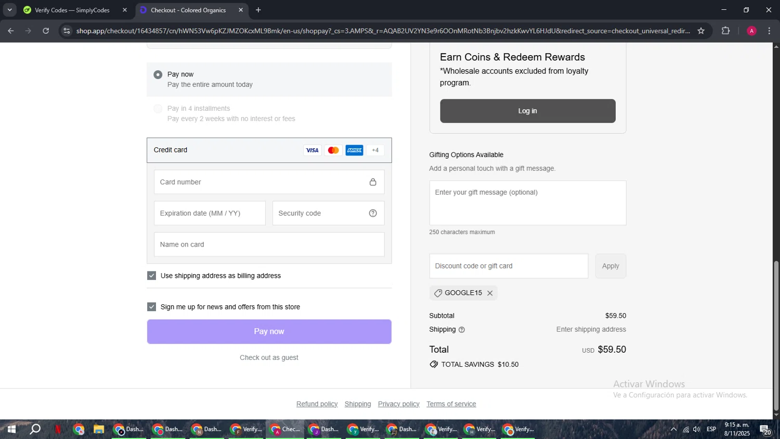
Task: Open the Terms of service link
Action: coord(451,404)
